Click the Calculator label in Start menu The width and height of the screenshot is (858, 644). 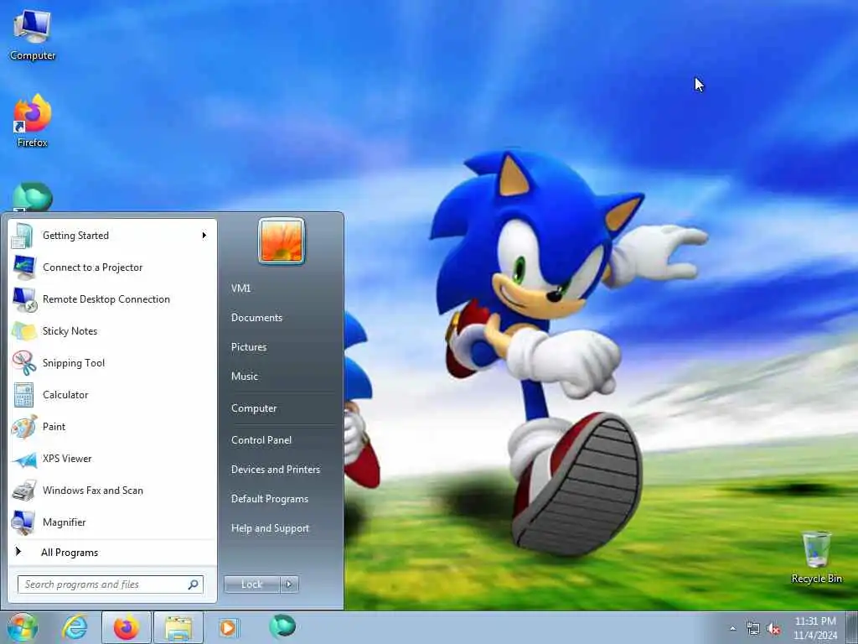click(x=65, y=395)
